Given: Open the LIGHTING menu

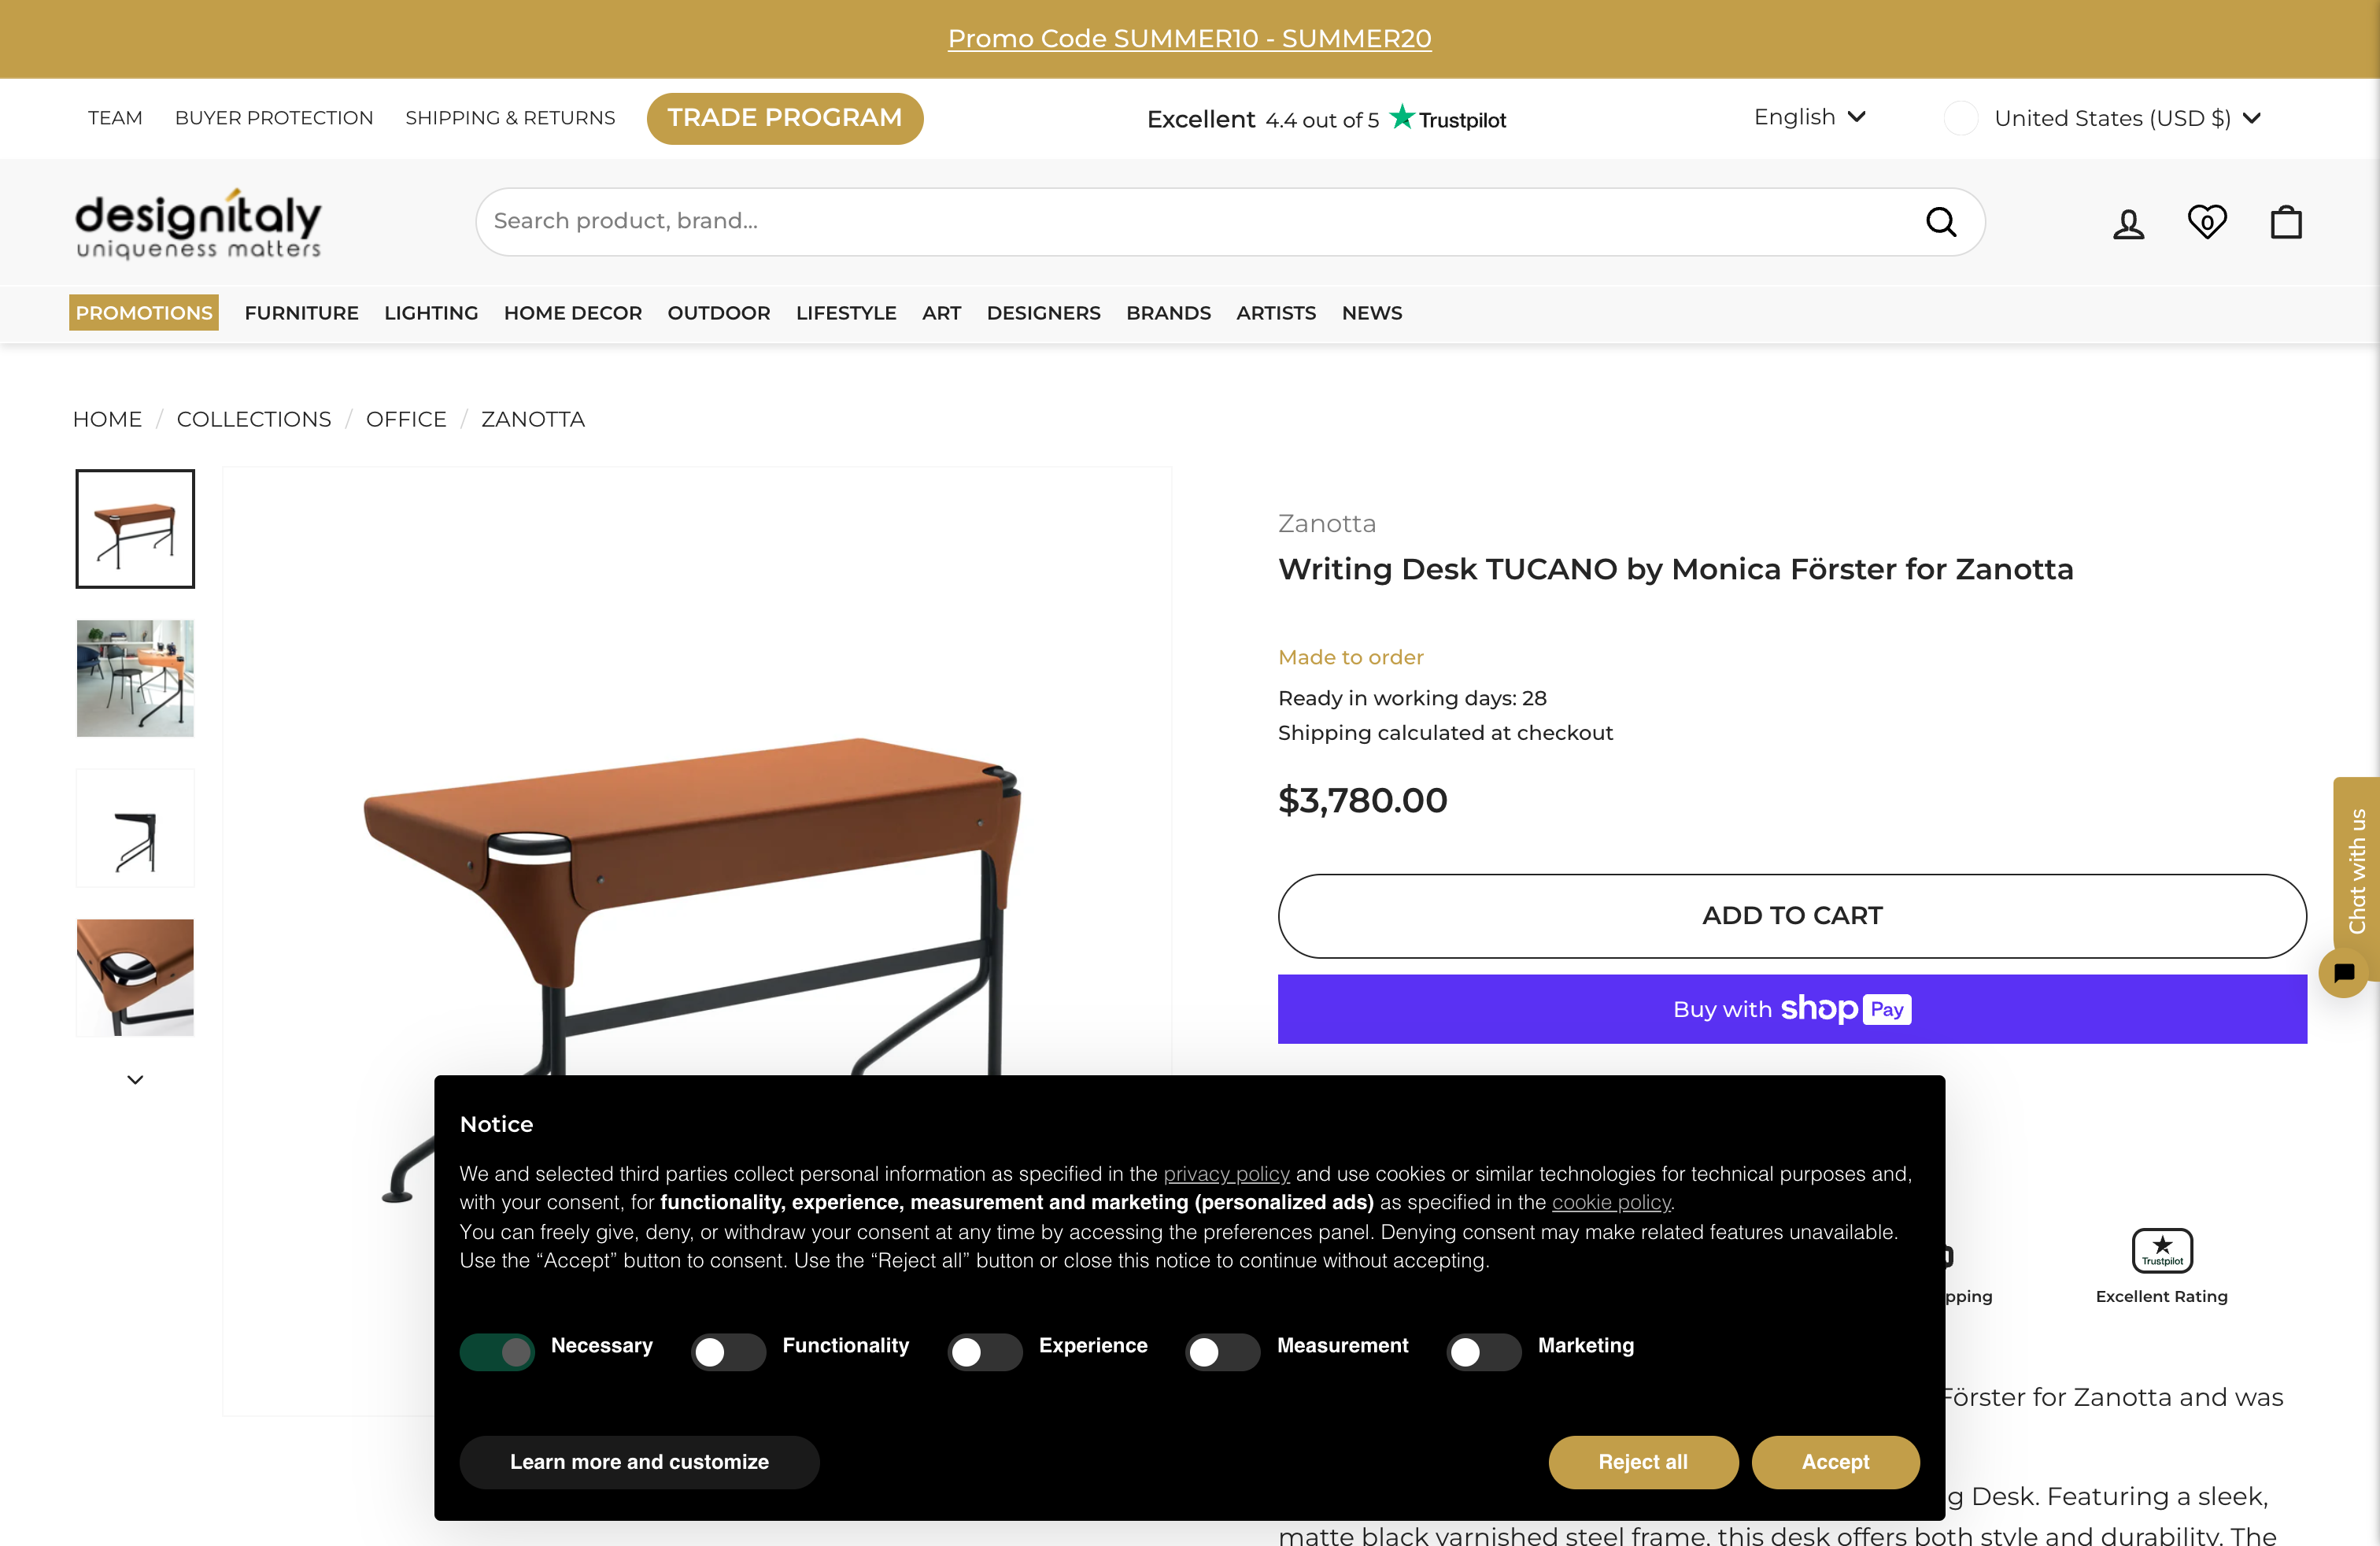Looking at the screenshot, I should [431, 313].
